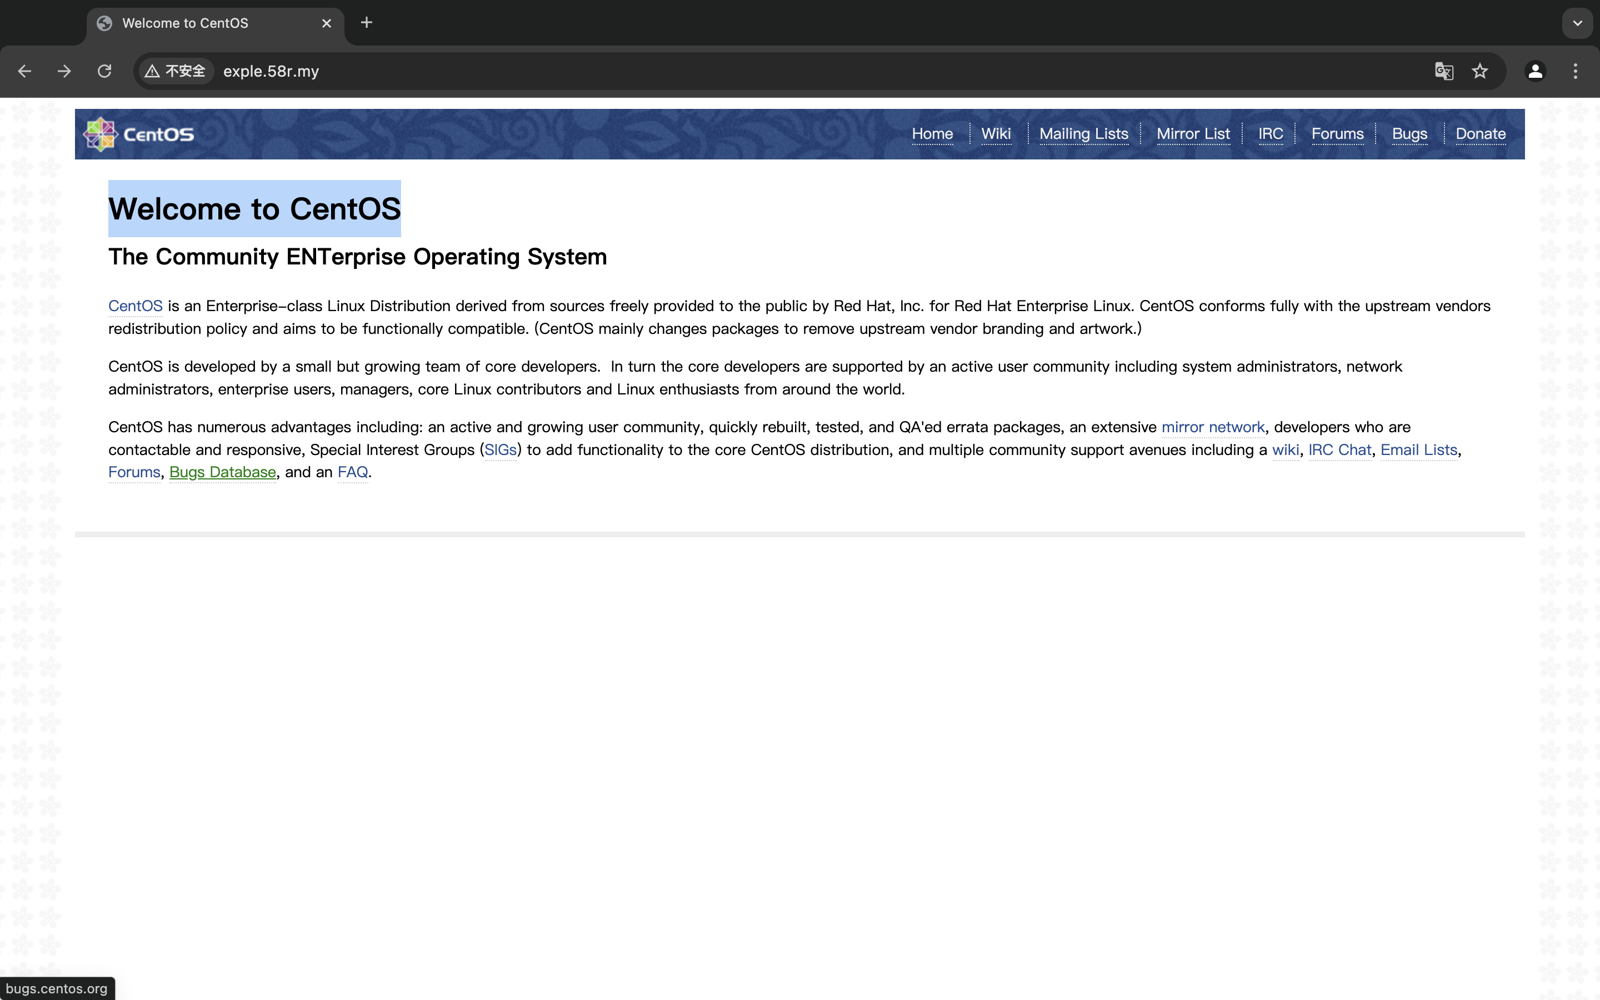Screen dimensions: 1600x1000
Task: Follow the FAQ link
Action: (x=352, y=472)
